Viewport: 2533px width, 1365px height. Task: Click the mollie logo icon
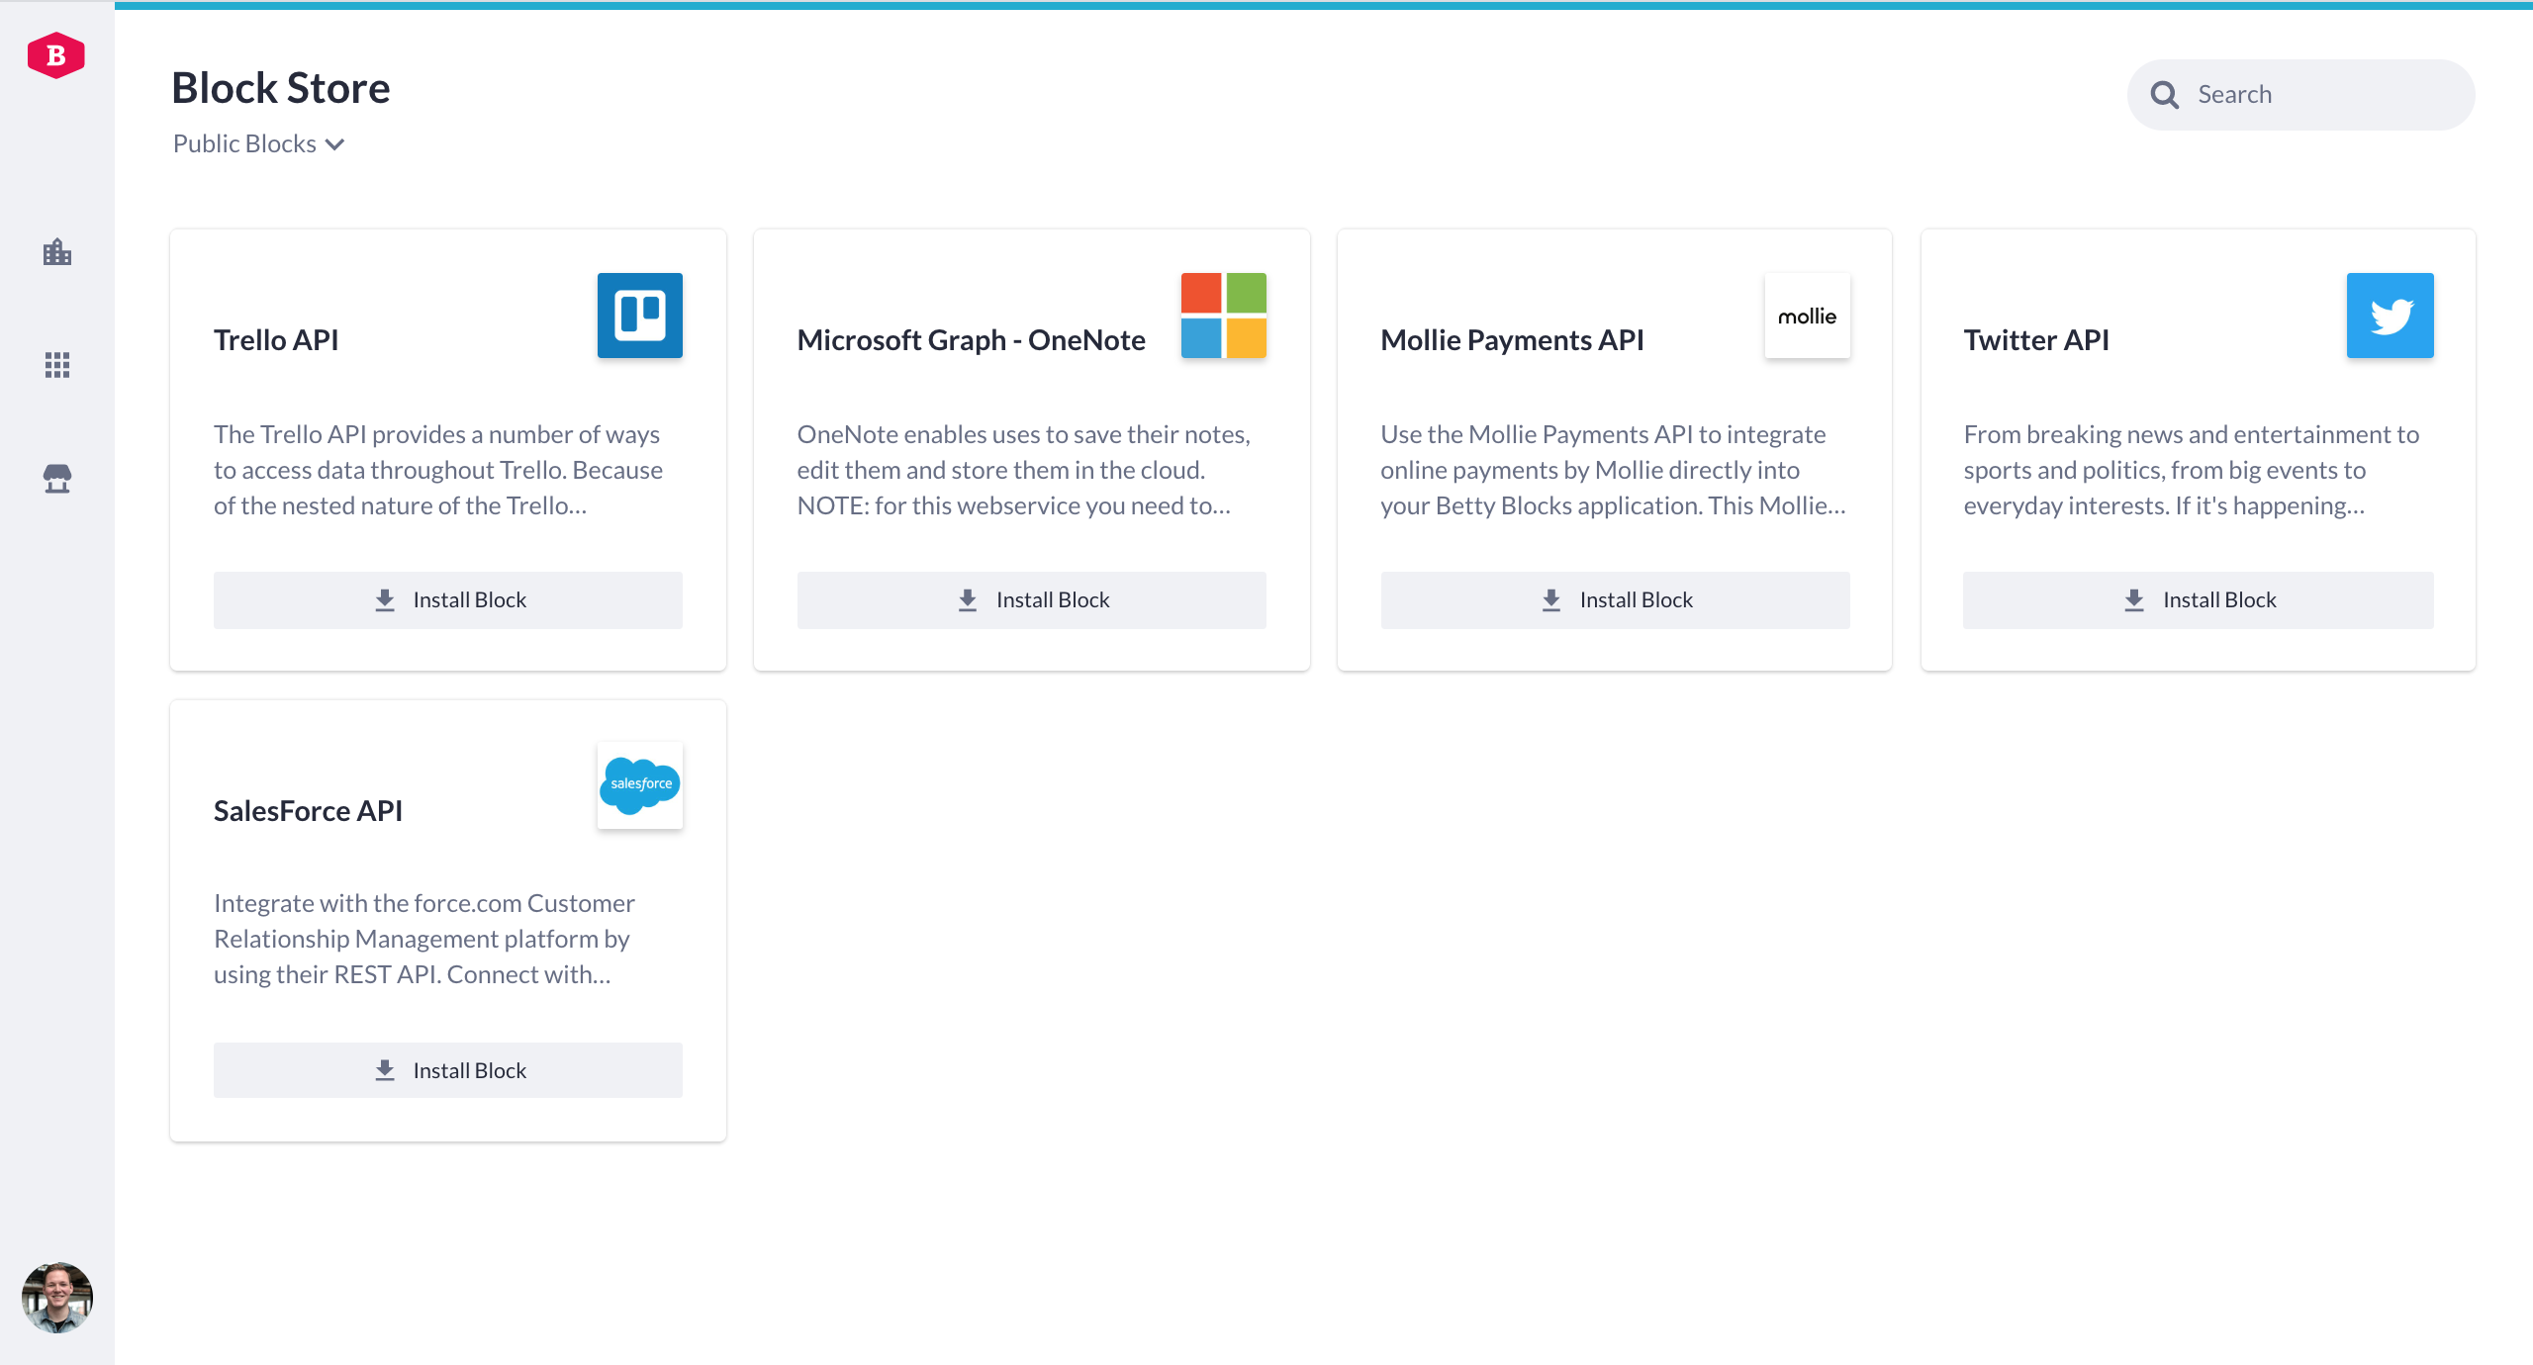(1807, 316)
